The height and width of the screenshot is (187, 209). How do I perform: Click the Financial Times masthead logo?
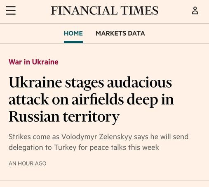tap(104, 11)
